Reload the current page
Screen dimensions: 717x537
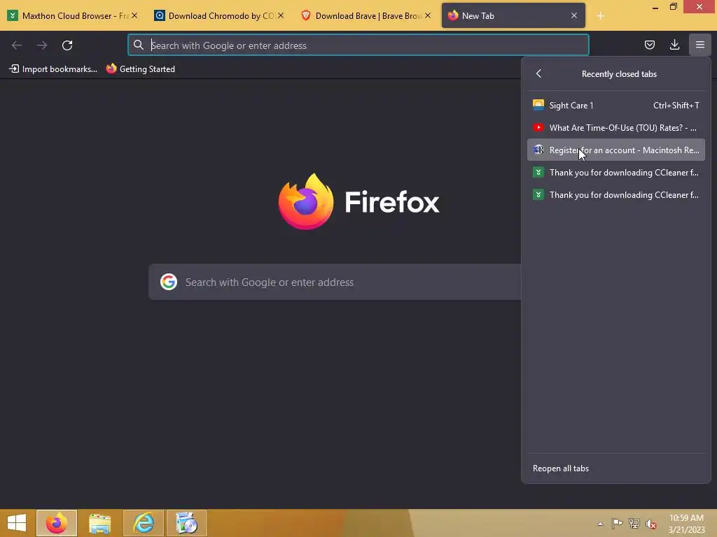pos(67,45)
